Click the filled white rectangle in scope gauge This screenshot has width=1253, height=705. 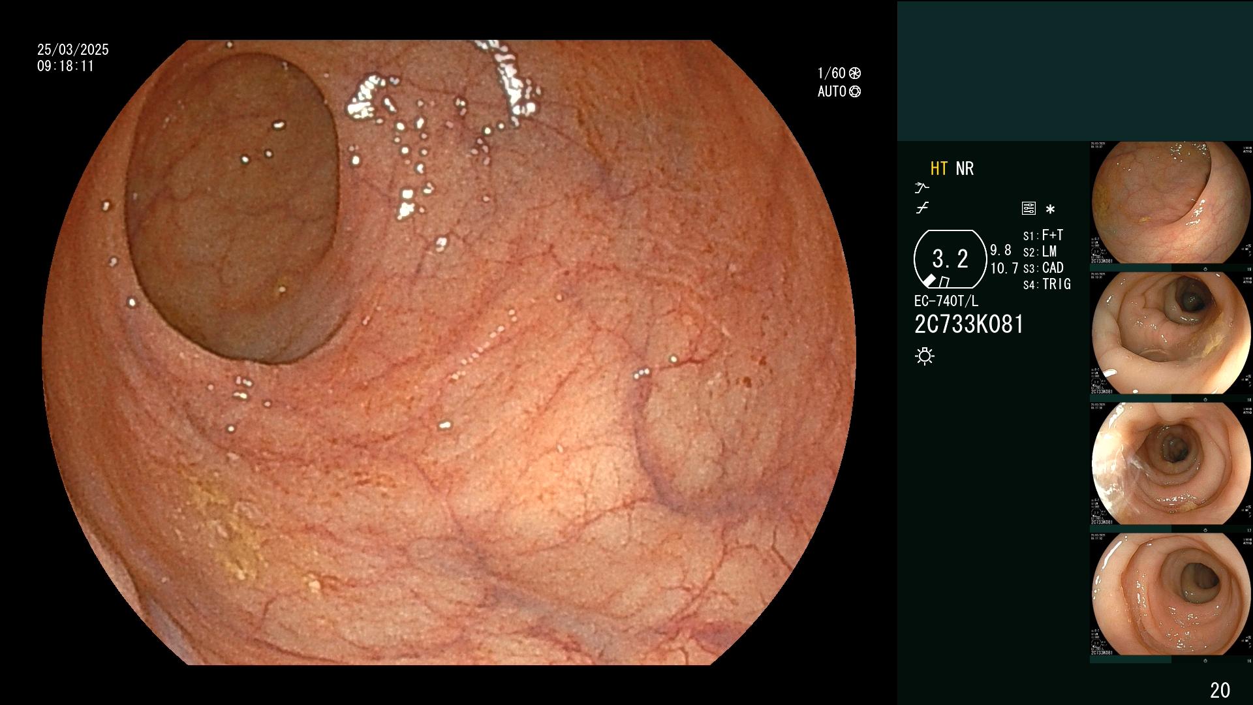929,281
